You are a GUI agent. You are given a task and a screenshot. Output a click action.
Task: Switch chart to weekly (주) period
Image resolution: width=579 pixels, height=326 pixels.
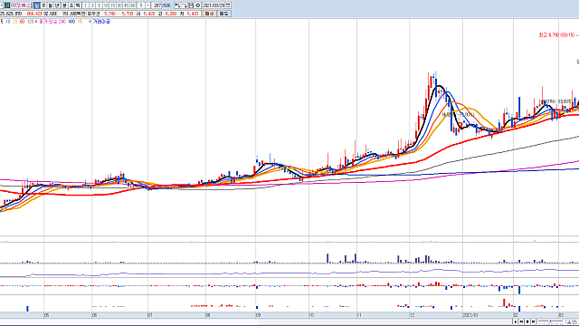pyautogui.click(x=43, y=5)
